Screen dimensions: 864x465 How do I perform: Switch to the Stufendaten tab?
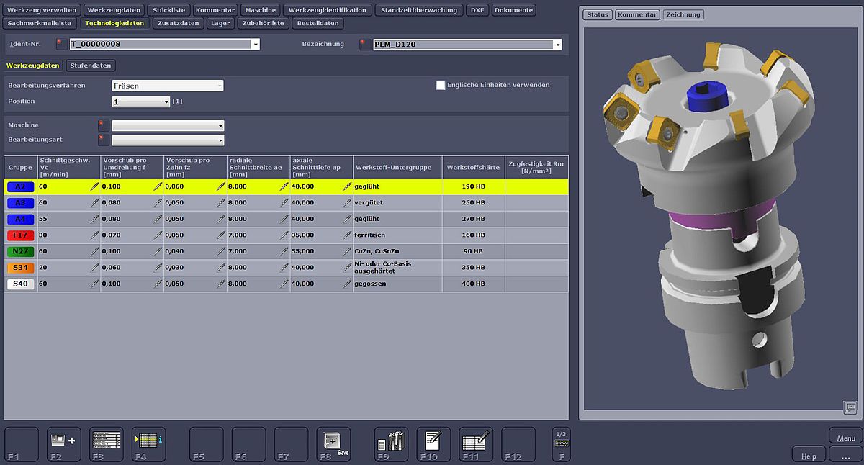click(x=91, y=66)
